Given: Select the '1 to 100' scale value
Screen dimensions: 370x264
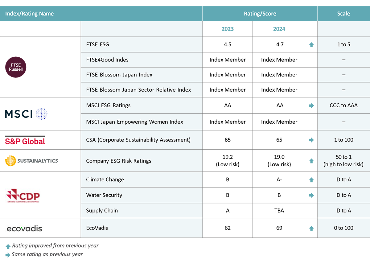Looking at the screenshot, I should [x=344, y=140].
